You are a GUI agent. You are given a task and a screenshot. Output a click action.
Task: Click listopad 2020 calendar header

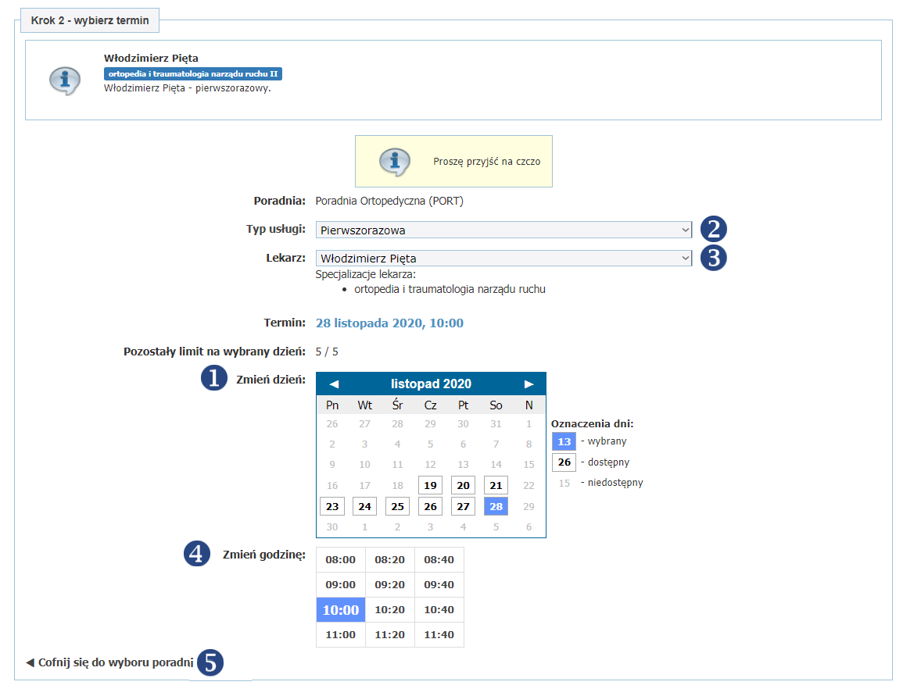pos(431,384)
